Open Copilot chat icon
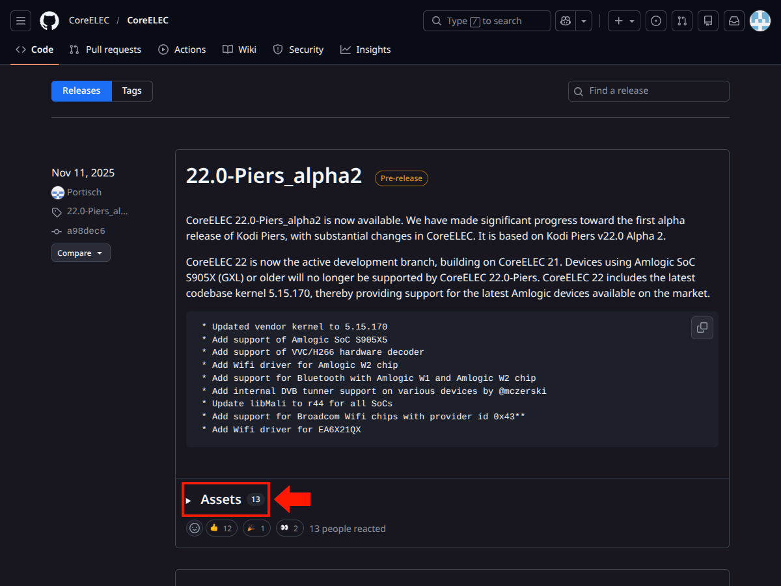Screen dimensions: 781x586 [566, 21]
